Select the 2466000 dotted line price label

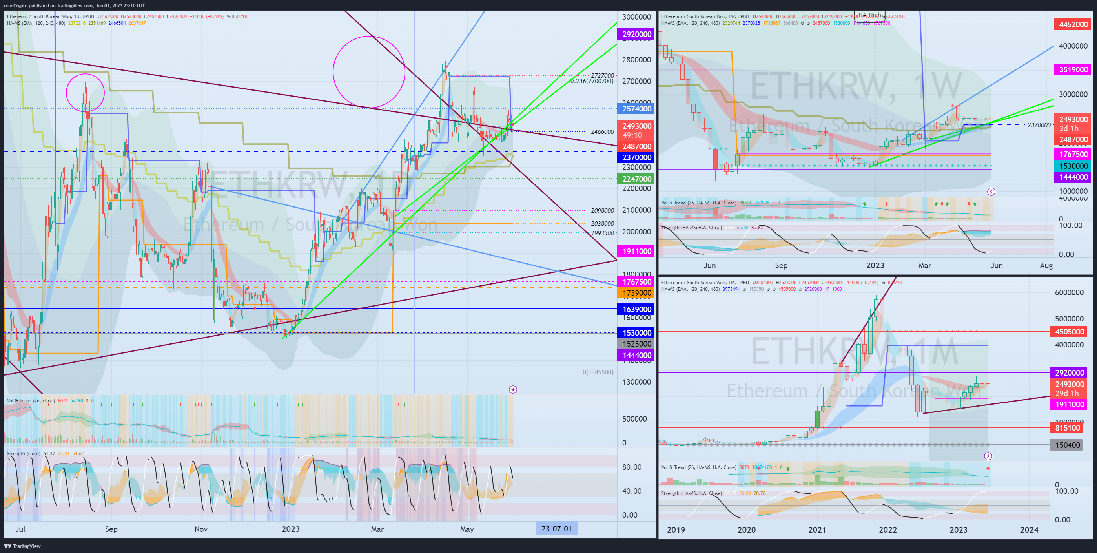point(602,131)
